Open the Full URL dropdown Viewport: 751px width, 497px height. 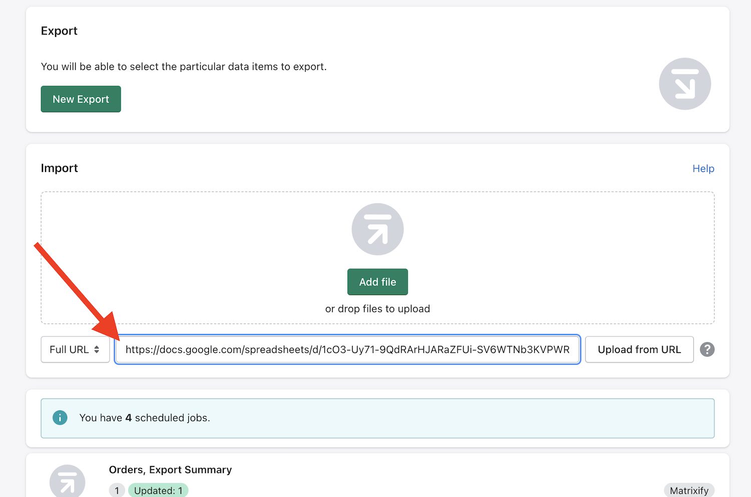[x=75, y=349]
